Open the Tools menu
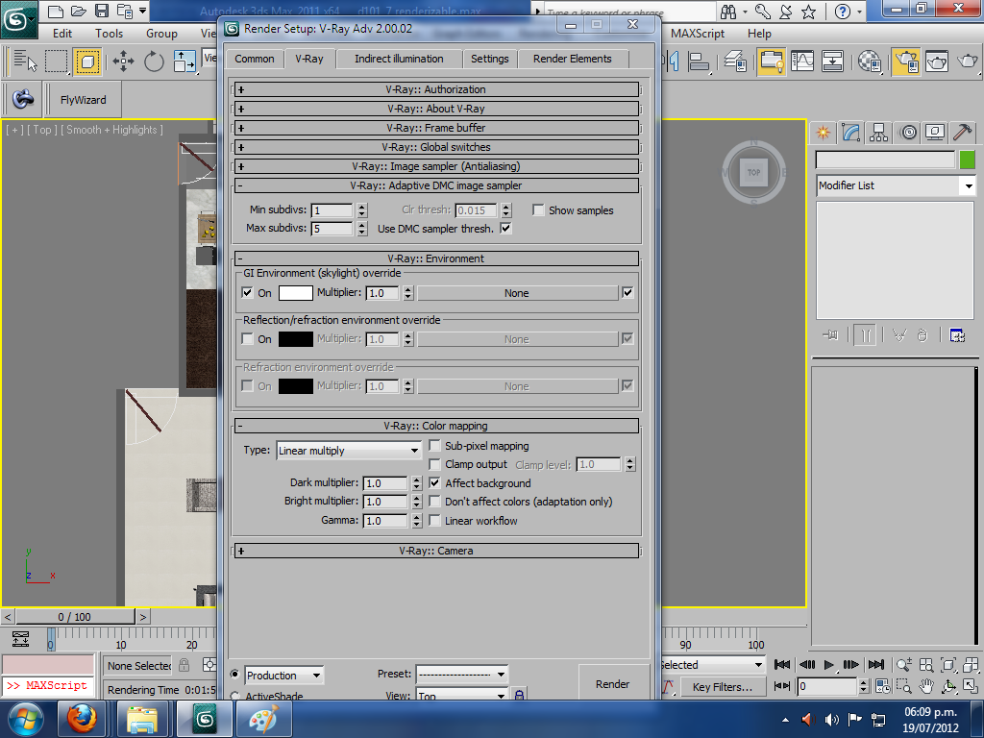 click(x=109, y=34)
